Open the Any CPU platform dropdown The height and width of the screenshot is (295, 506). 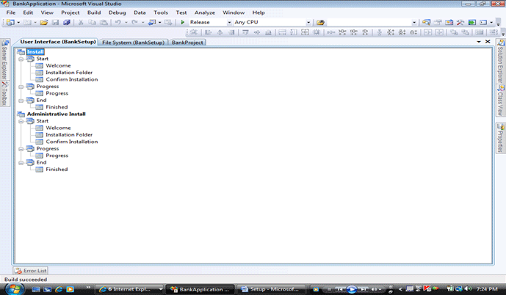point(308,22)
